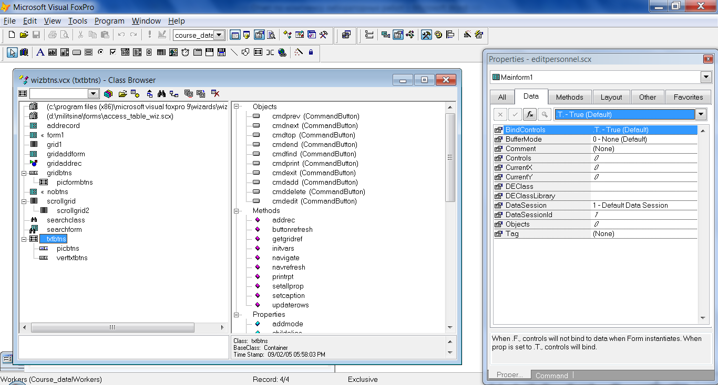Click the Open file toolbar icon
Screen dimensions: 718x385
[24, 35]
